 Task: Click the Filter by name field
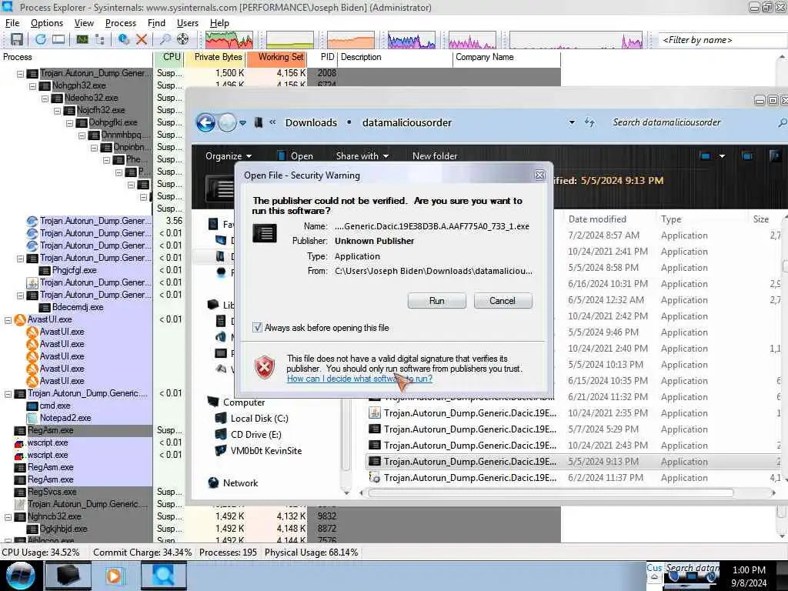coord(722,40)
